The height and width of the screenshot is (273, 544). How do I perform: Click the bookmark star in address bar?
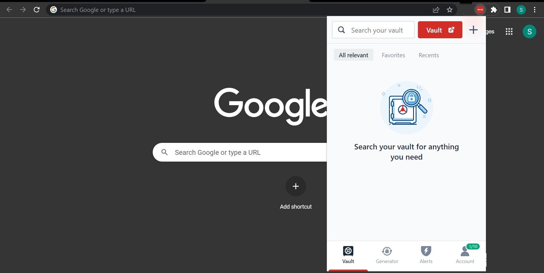(449, 9)
